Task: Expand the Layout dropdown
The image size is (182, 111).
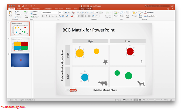Action: pos(34,12)
